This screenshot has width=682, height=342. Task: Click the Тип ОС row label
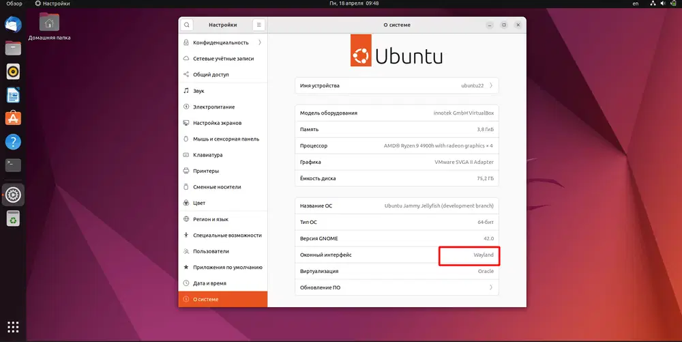click(x=308, y=223)
